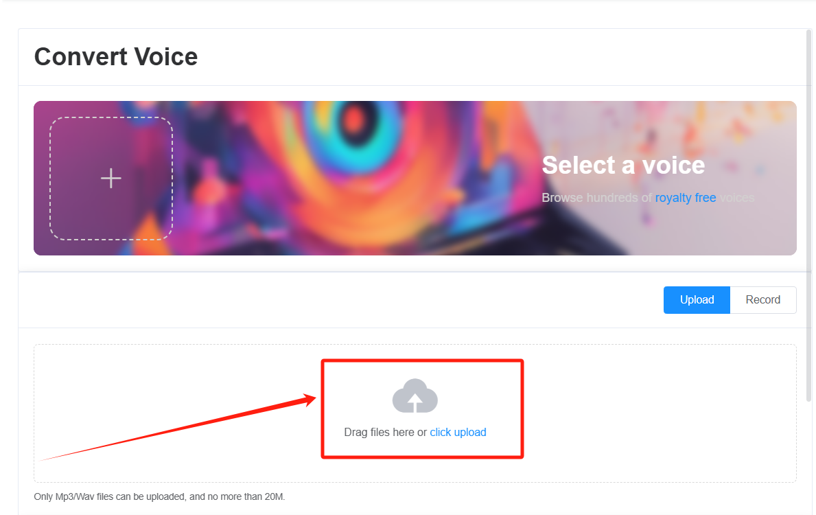Click the upward arrow inside the cloud
The height and width of the screenshot is (515, 816).
415,402
